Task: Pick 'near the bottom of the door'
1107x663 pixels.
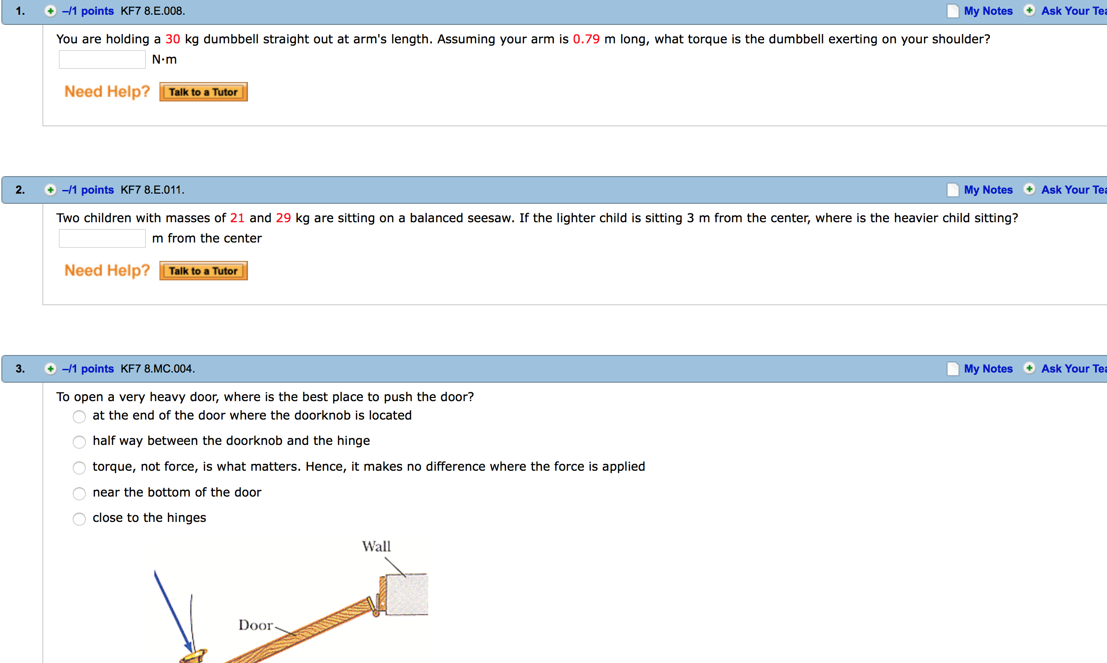Action: (79, 494)
